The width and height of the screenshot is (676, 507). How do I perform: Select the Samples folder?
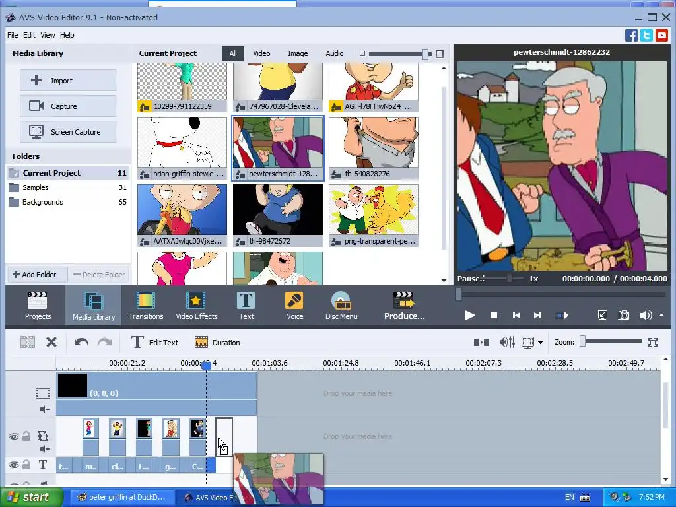point(68,187)
